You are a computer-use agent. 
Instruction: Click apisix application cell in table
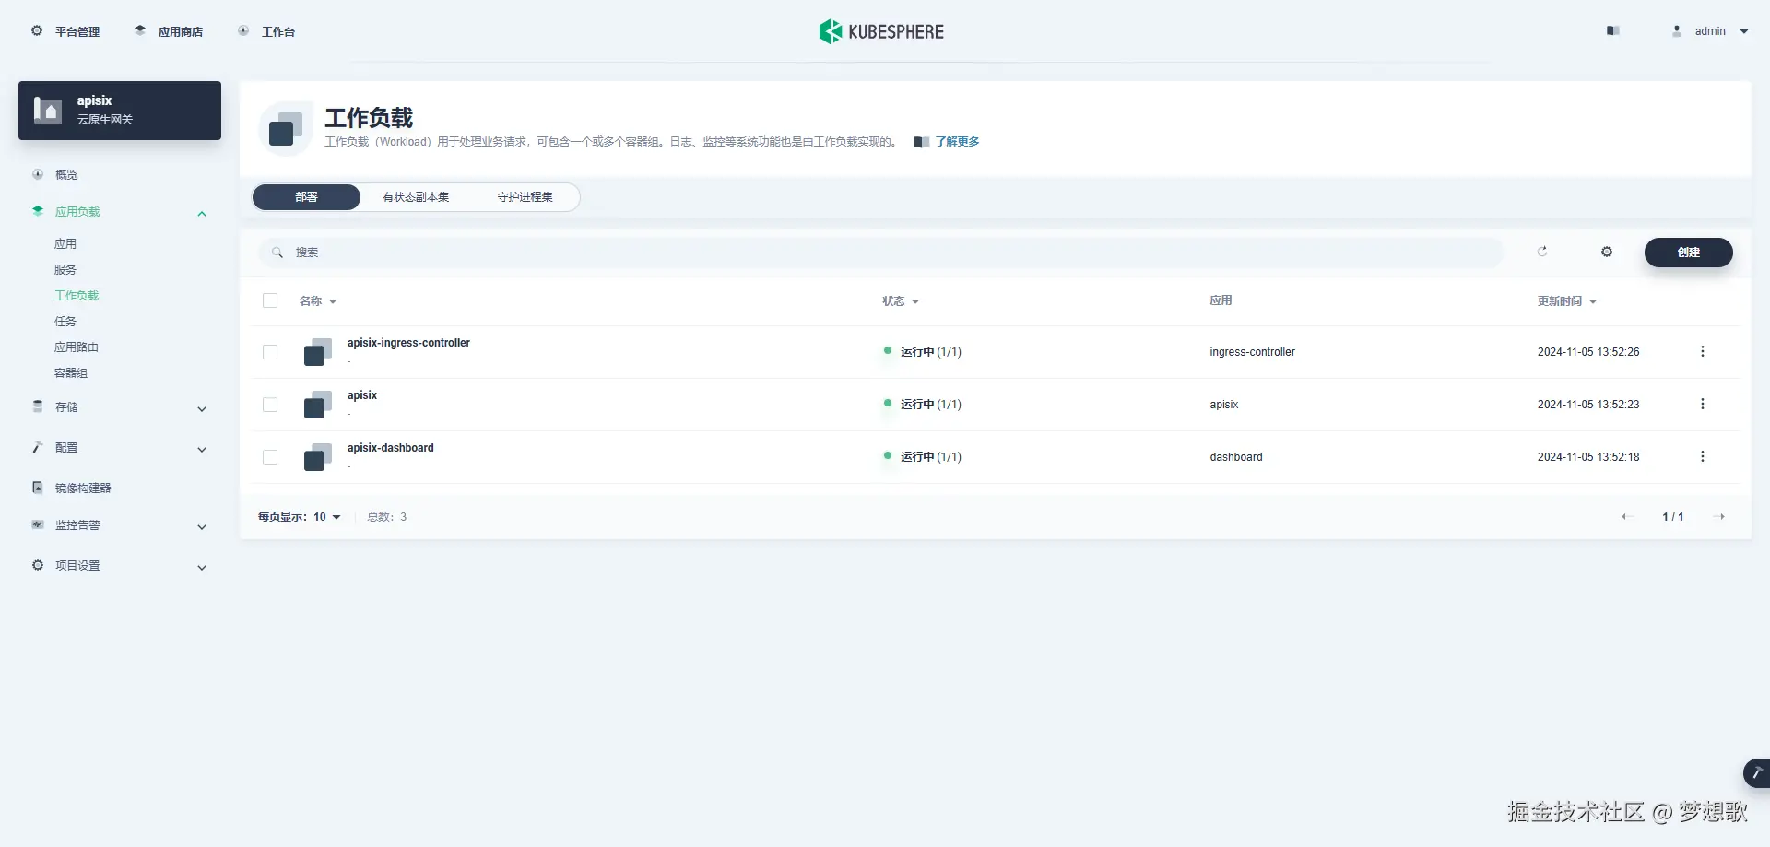[1224, 405]
